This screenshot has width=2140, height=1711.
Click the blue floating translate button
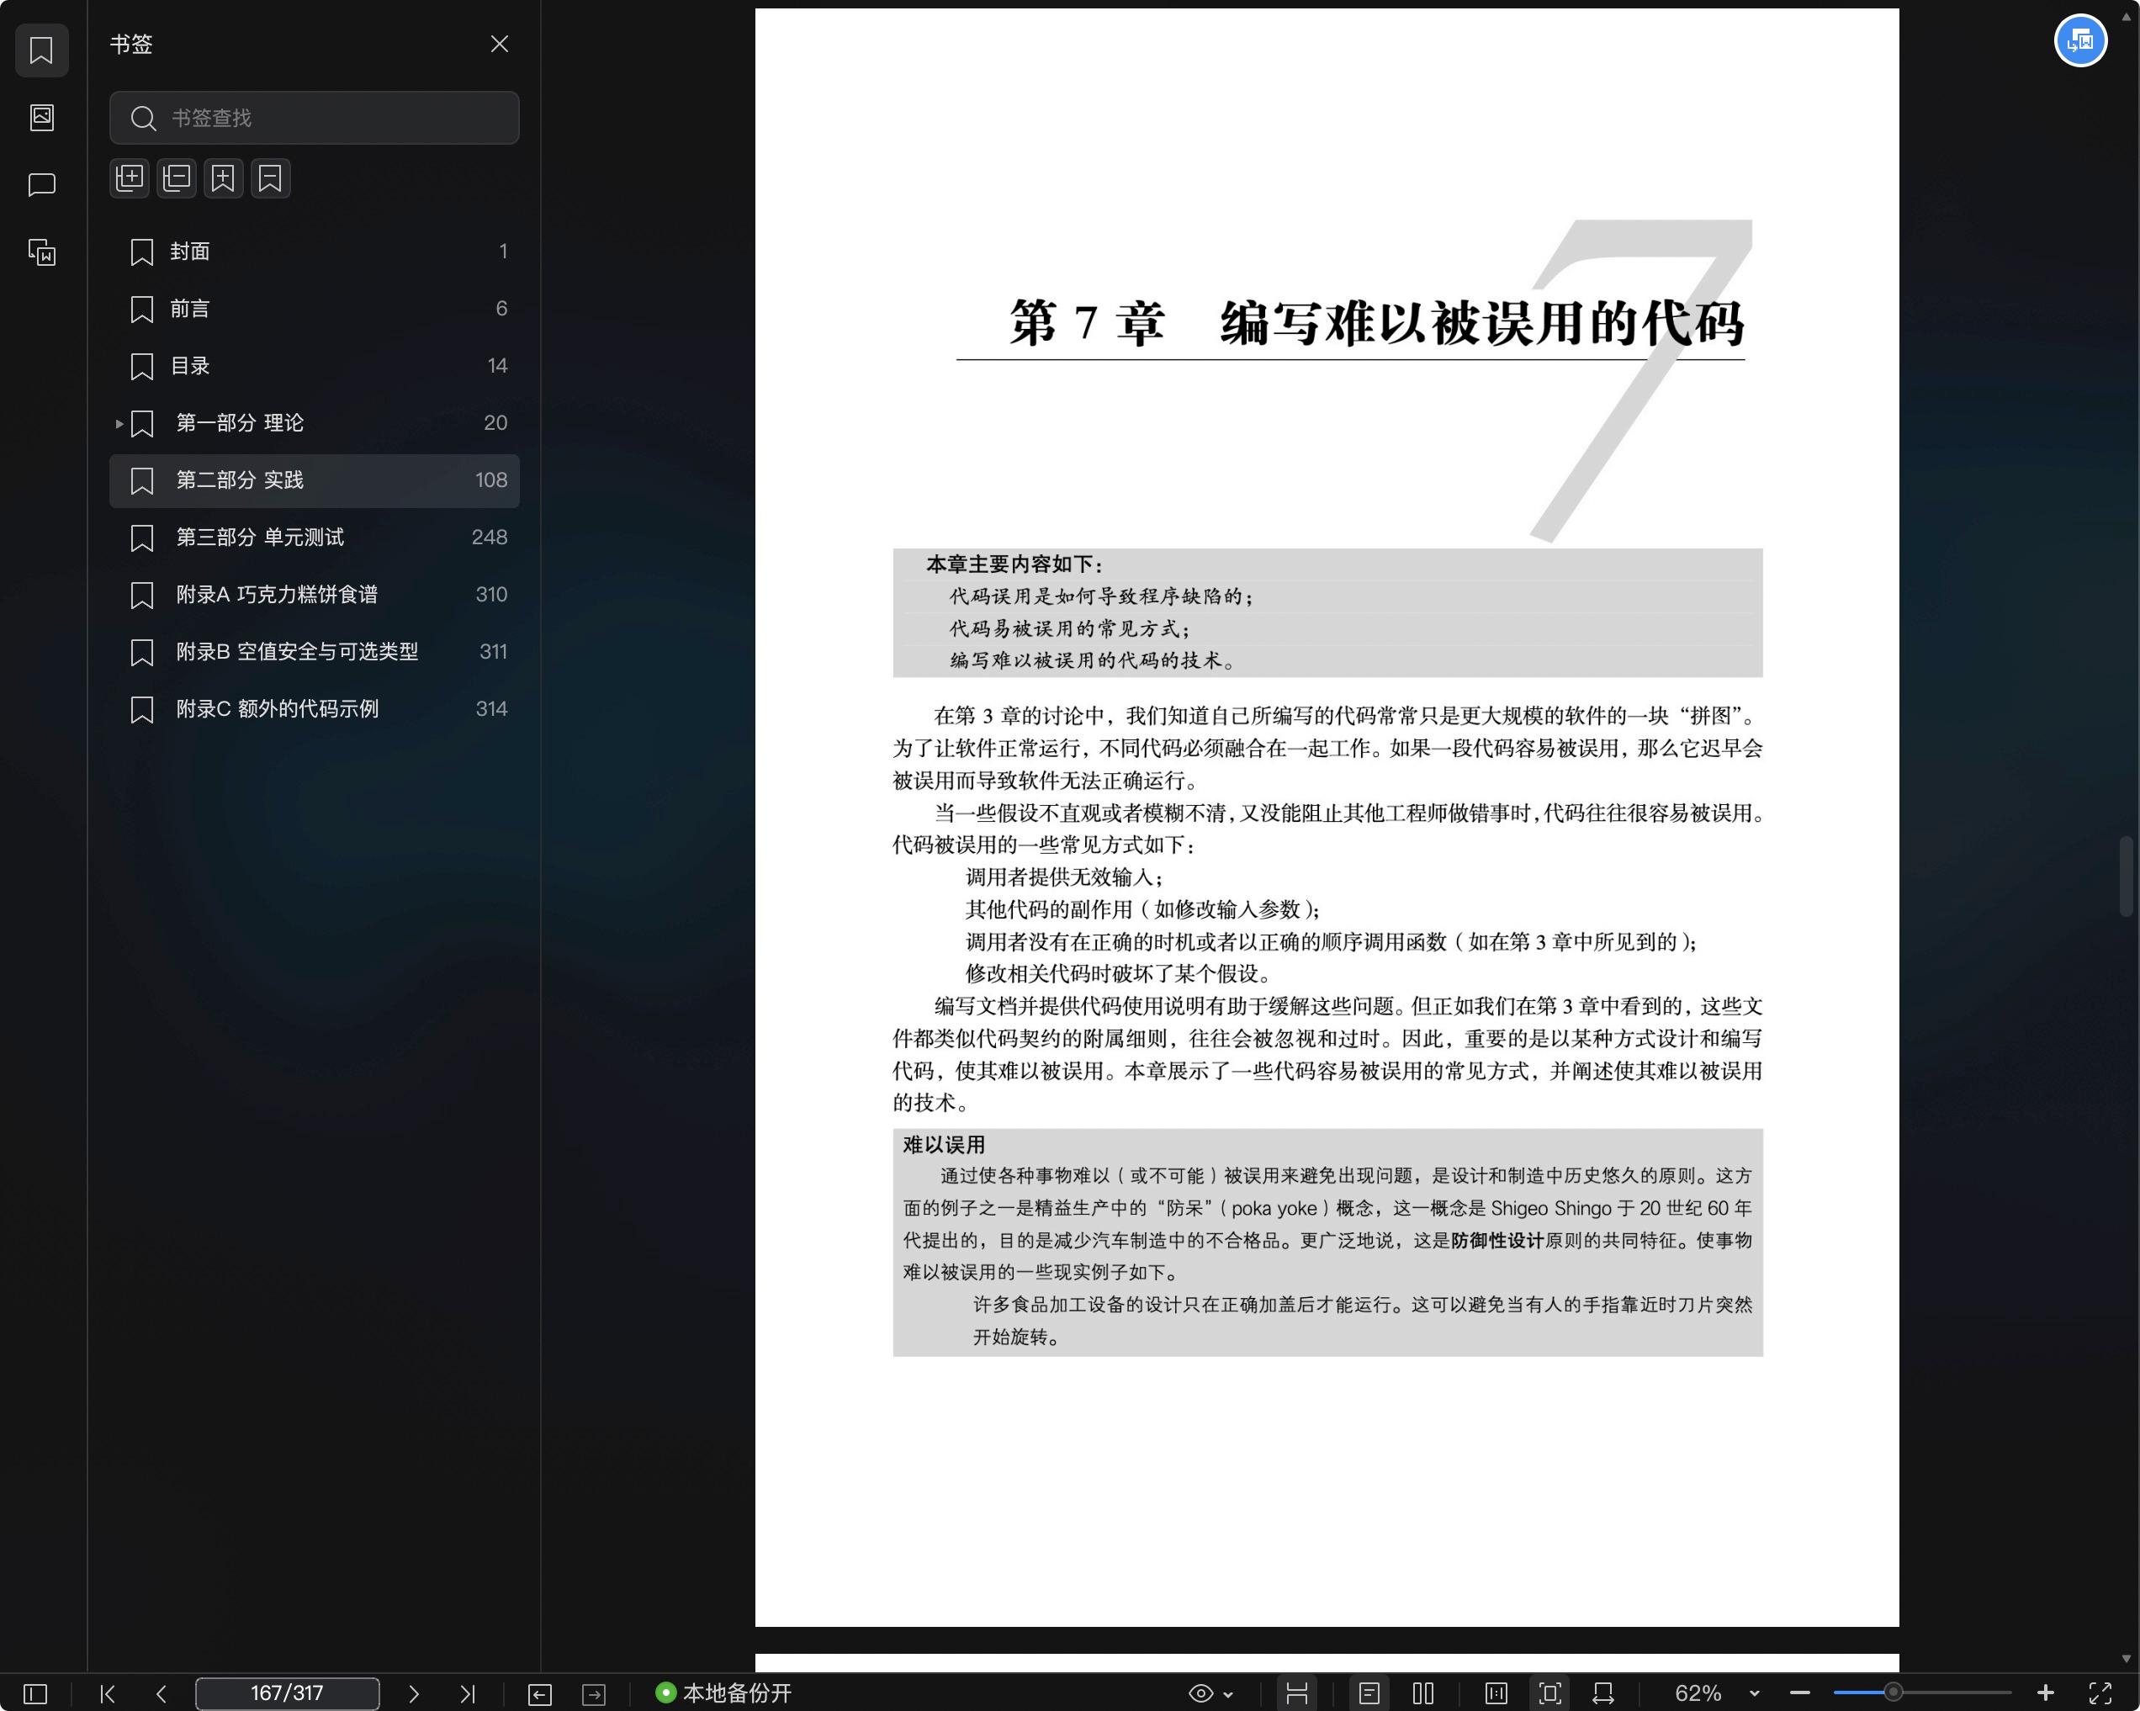[2079, 40]
